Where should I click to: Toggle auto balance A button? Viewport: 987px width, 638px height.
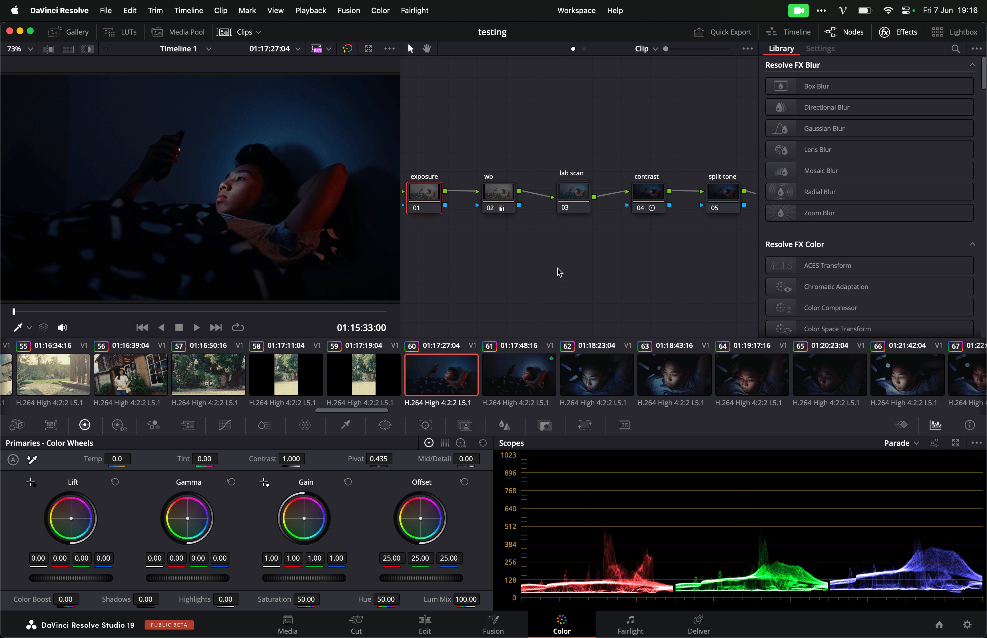point(13,460)
